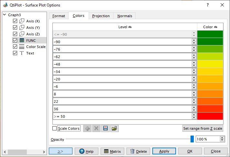Click Set range from Z scale
This screenshot has height=157, width=230.
pyautogui.click(x=203, y=128)
